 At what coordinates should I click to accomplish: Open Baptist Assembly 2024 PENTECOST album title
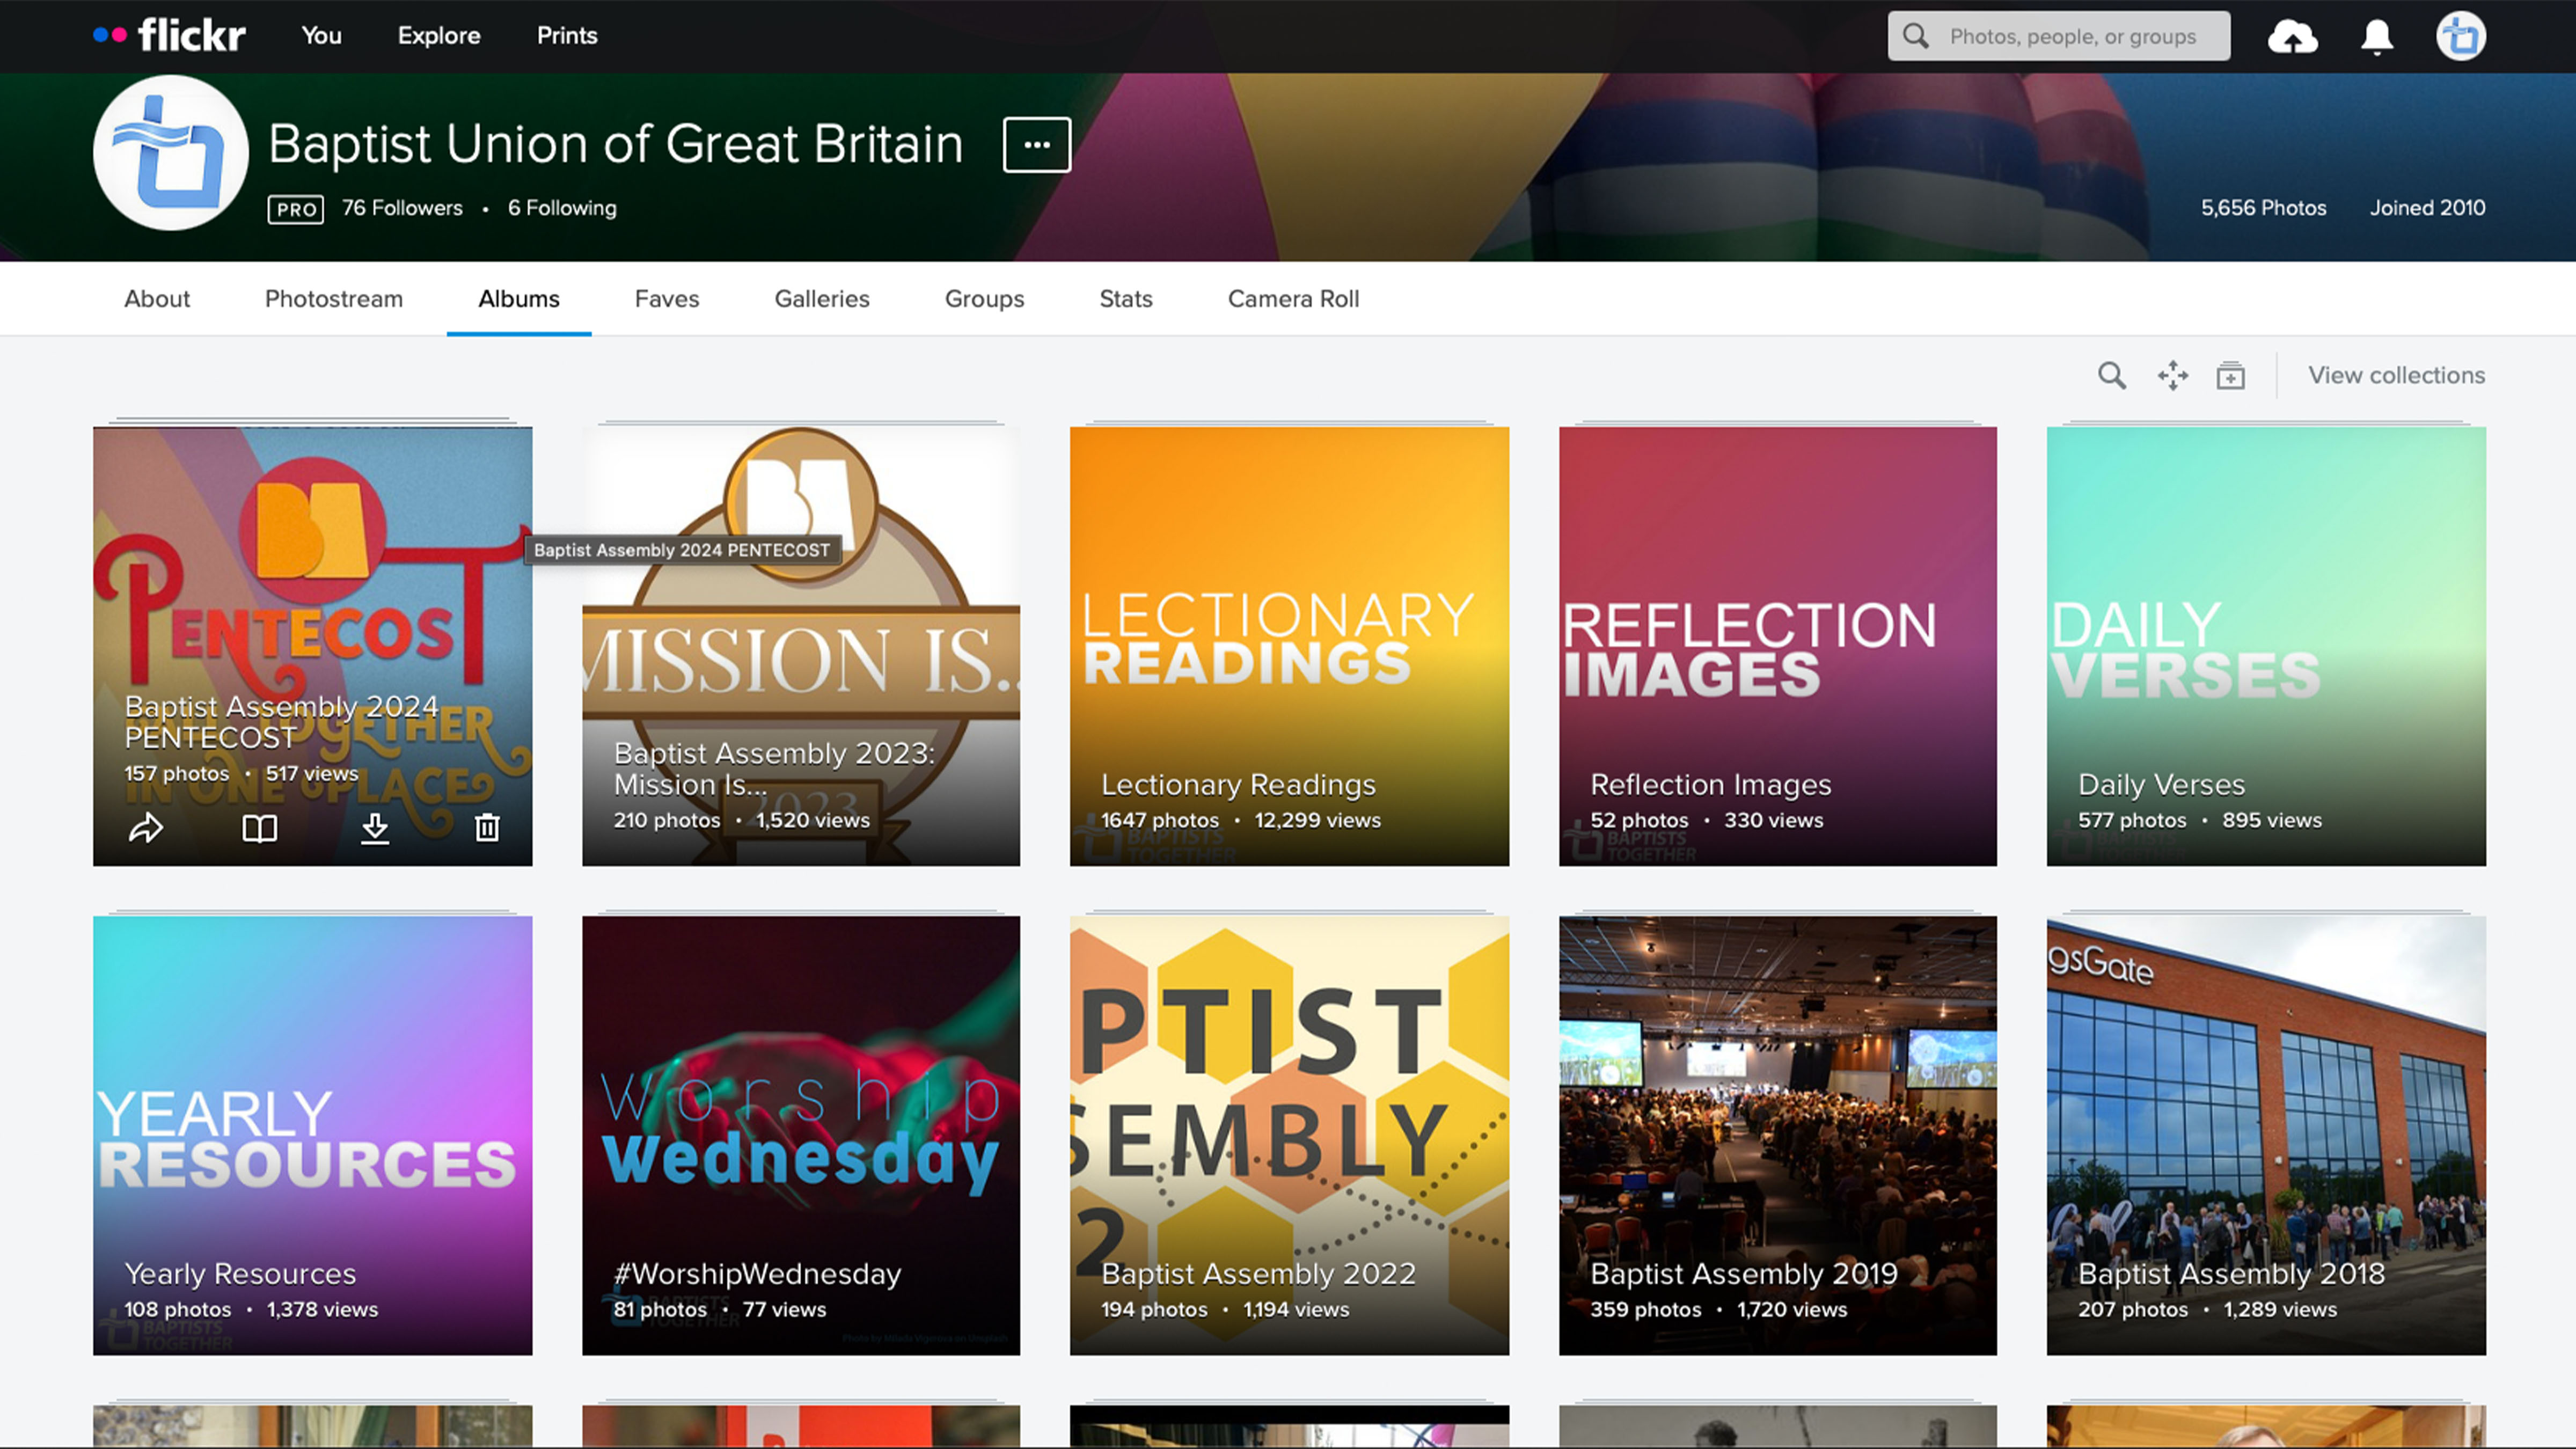point(281,721)
